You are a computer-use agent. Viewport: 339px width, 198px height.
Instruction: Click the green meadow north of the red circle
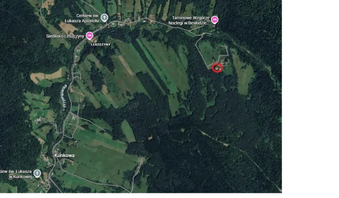click(x=209, y=52)
